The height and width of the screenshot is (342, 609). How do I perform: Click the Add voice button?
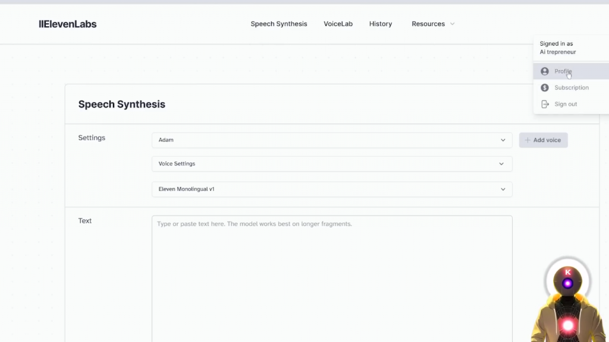tap(544, 140)
